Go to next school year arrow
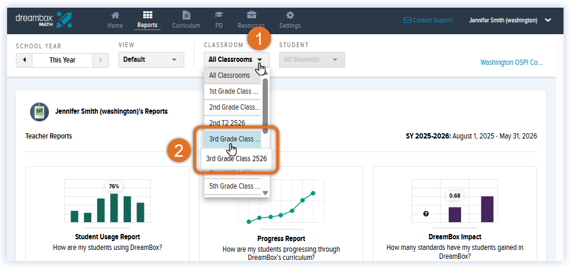Viewport: 570px width, 267px height. coord(101,60)
